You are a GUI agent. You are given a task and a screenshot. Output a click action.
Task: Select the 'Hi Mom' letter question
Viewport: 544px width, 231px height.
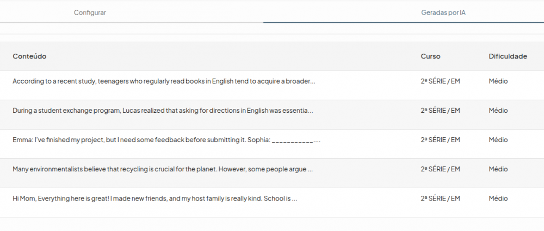pos(154,198)
